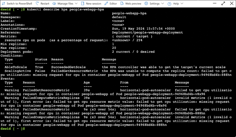The height and width of the screenshot is (137, 236).
Task: Expand the Help dropdown chevron
Action: (x=182, y=4)
